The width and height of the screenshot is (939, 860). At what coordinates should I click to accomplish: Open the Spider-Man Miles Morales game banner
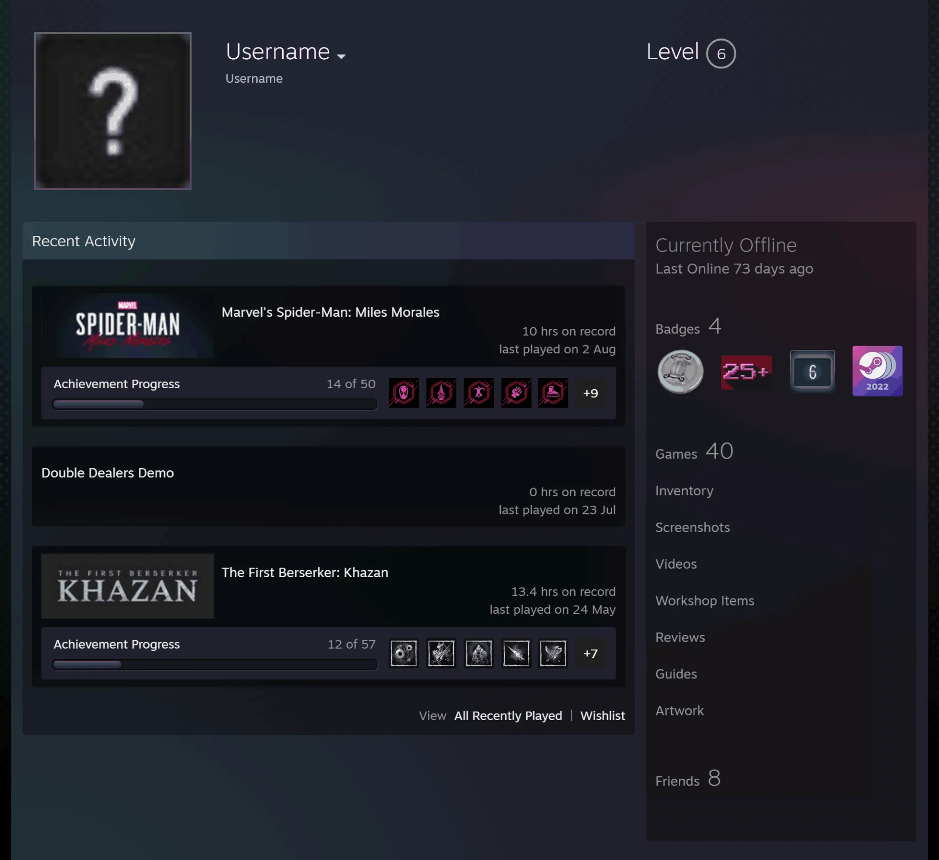pos(128,325)
